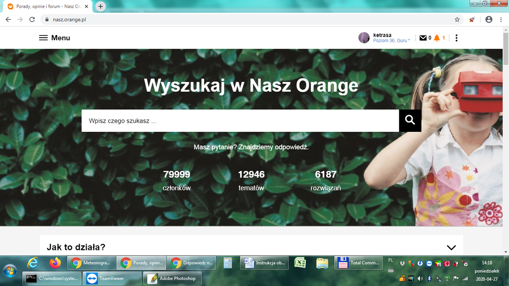The height and width of the screenshot is (286, 509).
Task: Open the Dropbox tray icon
Action: coord(402,264)
